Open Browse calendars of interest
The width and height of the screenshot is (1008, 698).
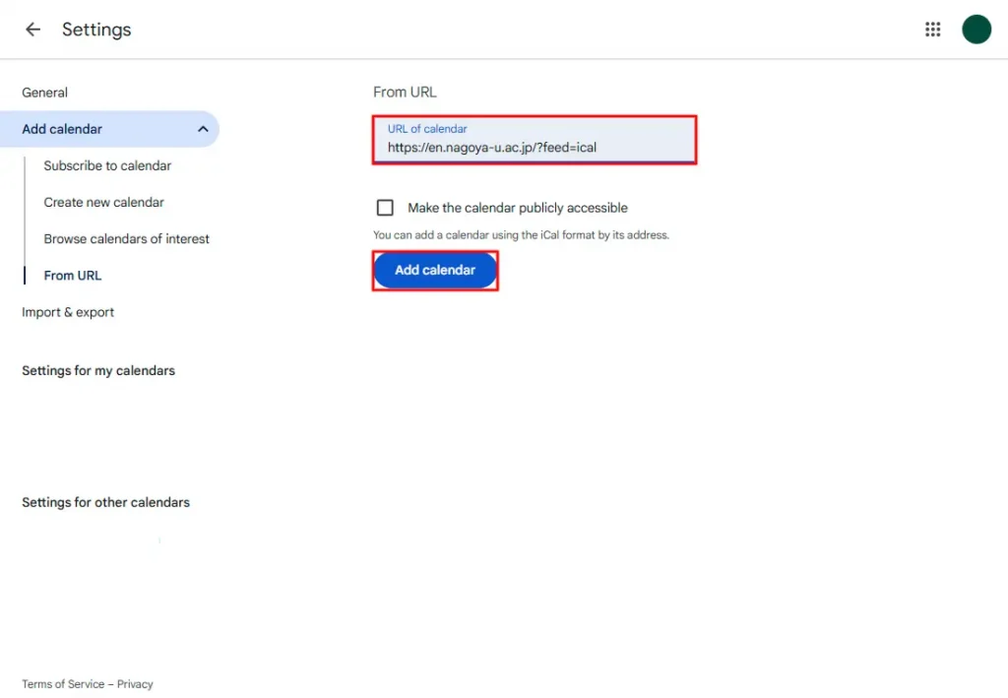pyautogui.click(x=126, y=238)
